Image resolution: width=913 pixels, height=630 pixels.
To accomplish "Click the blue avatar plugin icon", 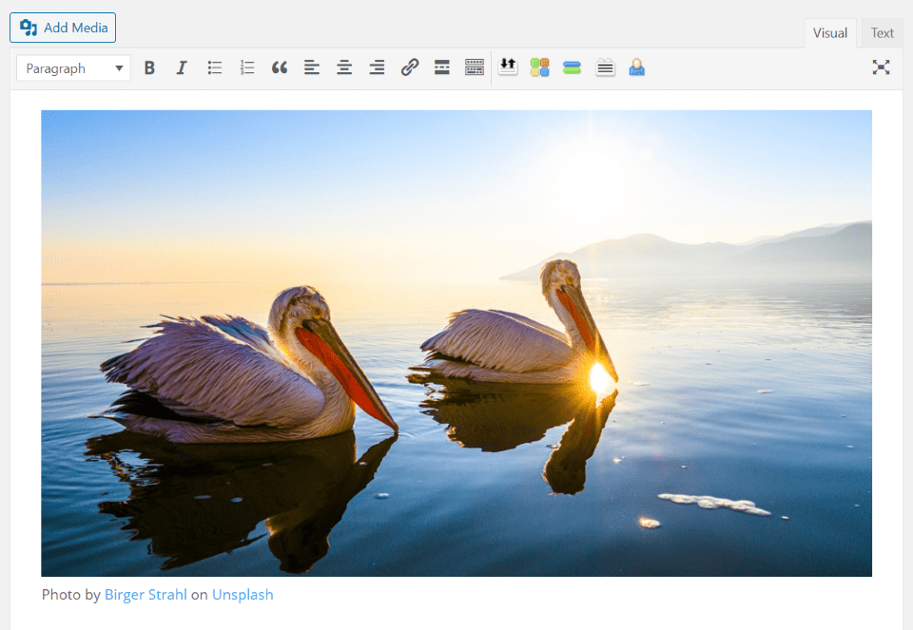I will tap(636, 67).
